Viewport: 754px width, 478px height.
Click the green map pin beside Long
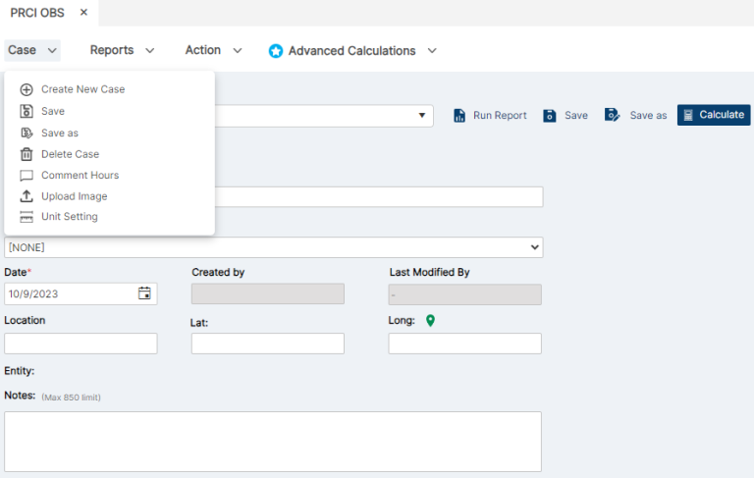pos(430,320)
